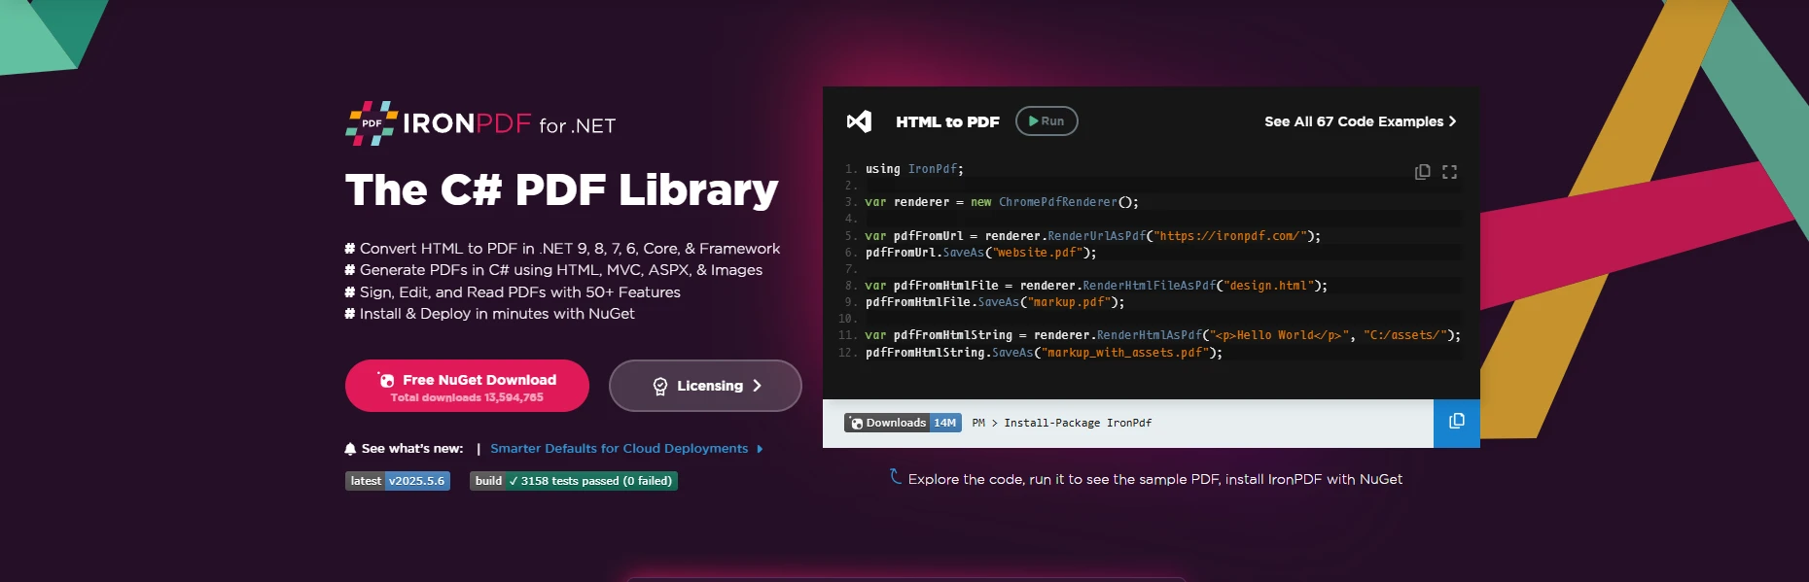Click the bell icon beside See what's new

(x=350, y=449)
